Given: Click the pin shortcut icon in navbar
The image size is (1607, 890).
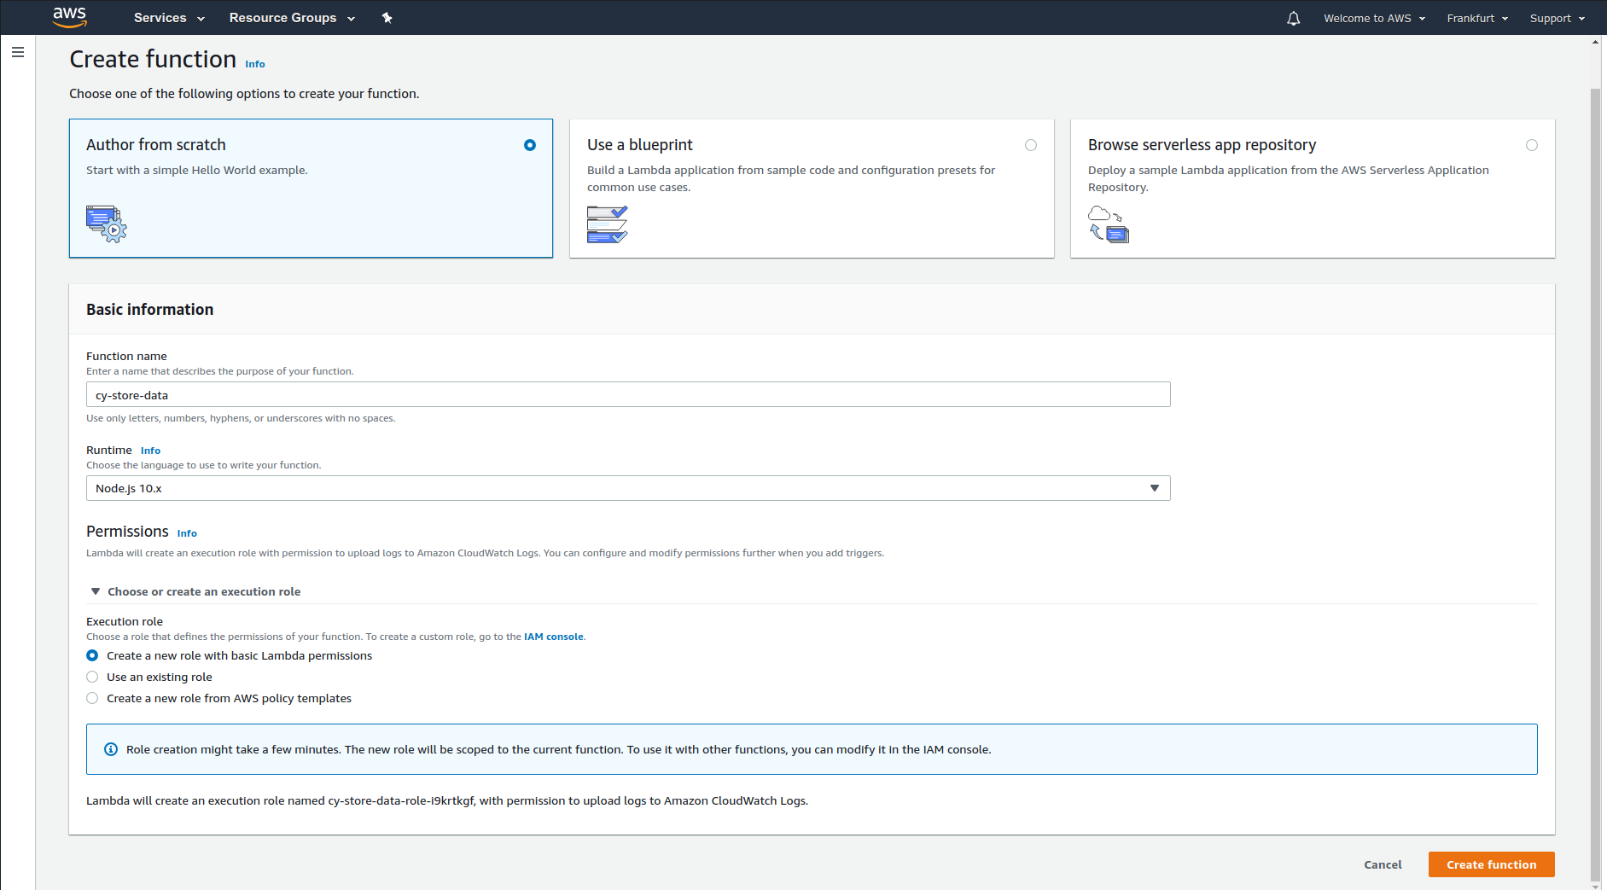Looking at the screenshot, I should pyautogui.click(x=387, y=18).
